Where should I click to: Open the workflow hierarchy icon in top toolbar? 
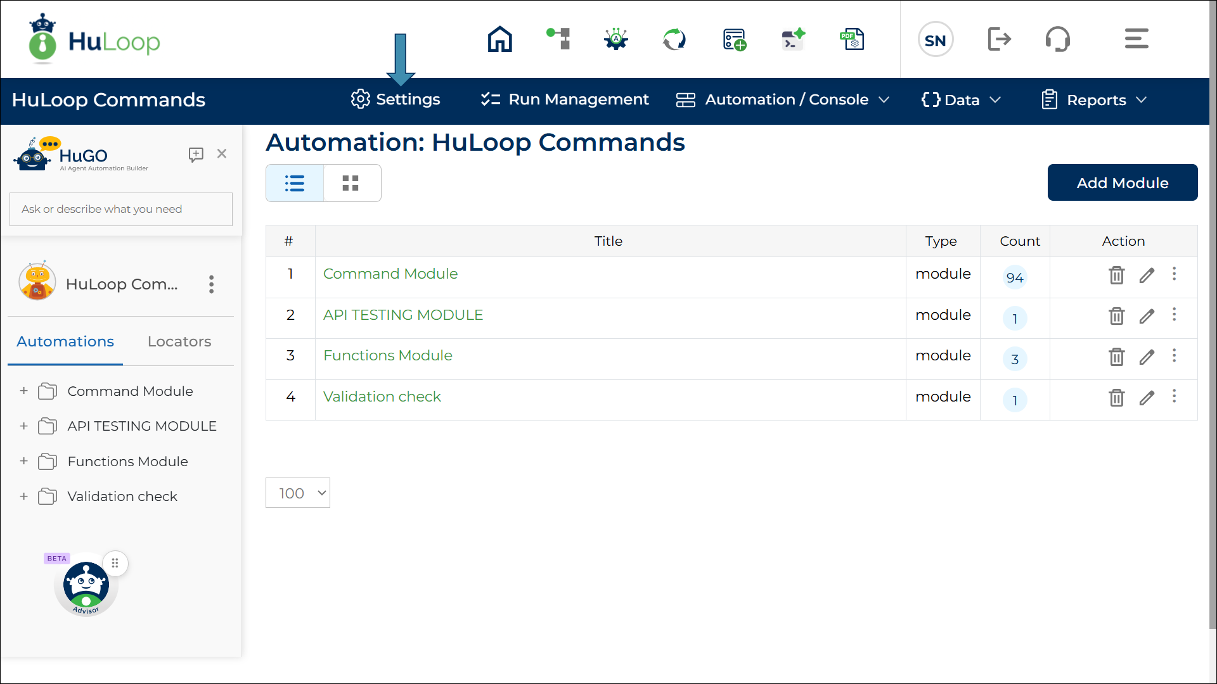click(x=558, y=39)
